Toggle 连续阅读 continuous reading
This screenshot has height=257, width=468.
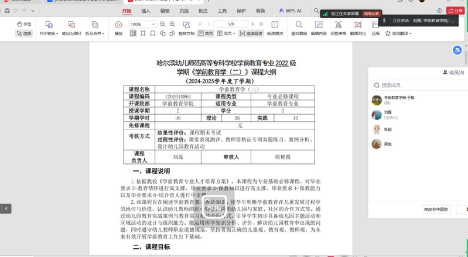[251, 33]
